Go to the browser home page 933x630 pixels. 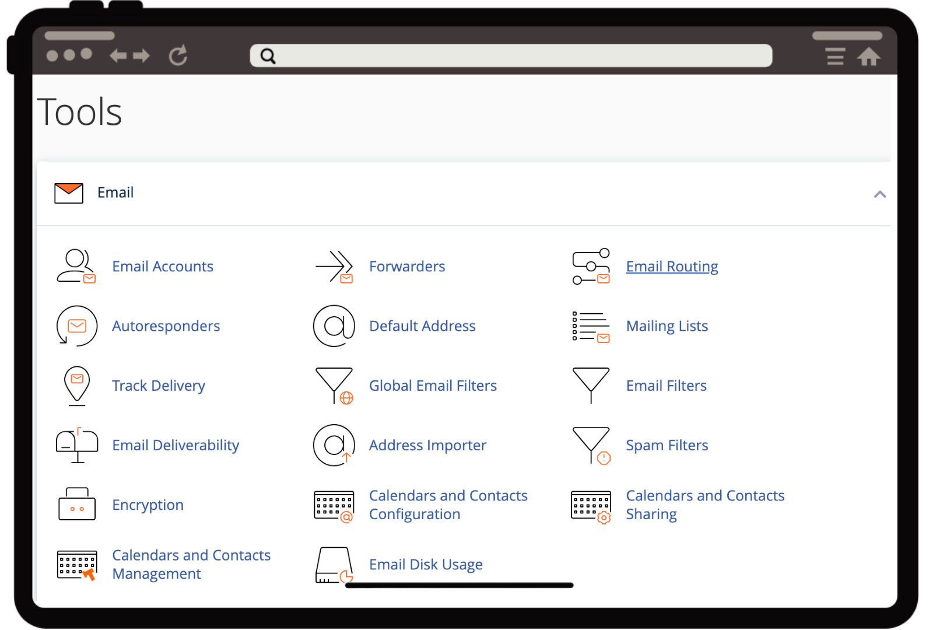point(868,57)
